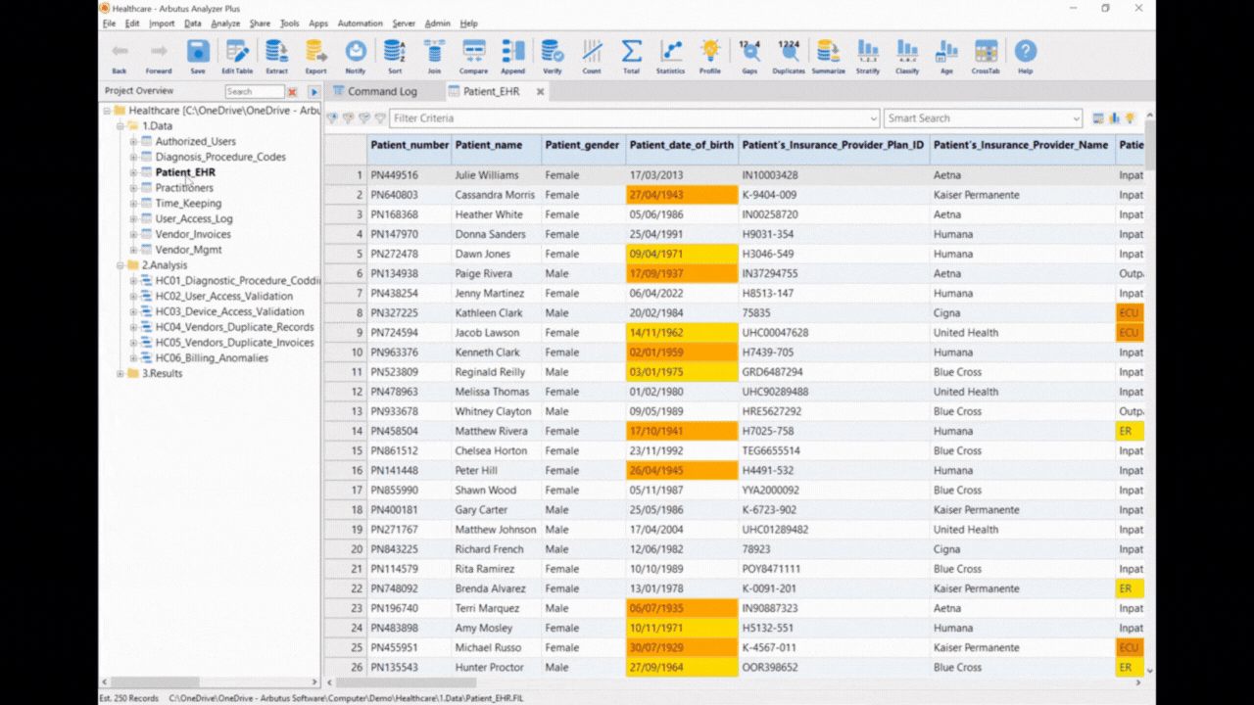Viewport: 1254px width, 705px height.
Task: Select the Stratify toolbar icon
Action: (x=868, y=57)
